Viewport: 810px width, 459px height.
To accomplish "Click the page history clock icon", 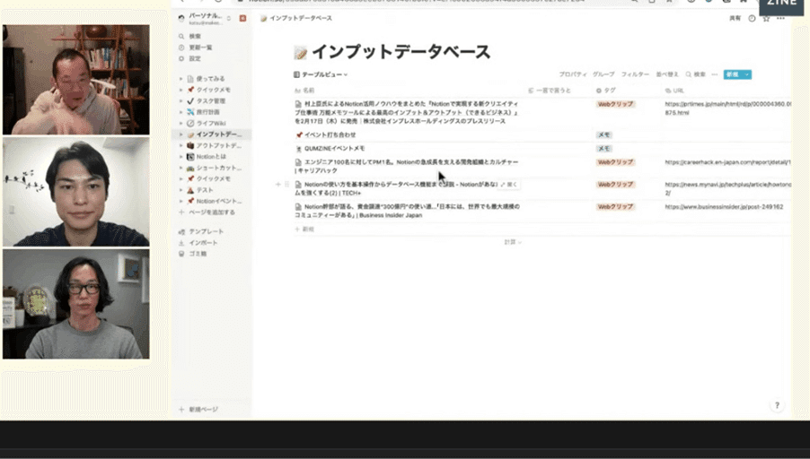I will (752, 18).
